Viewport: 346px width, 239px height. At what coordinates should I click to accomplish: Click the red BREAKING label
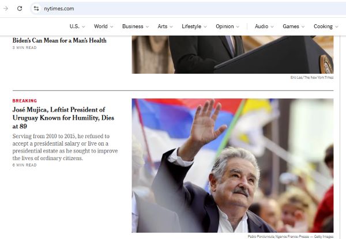[x=24, y=101]
